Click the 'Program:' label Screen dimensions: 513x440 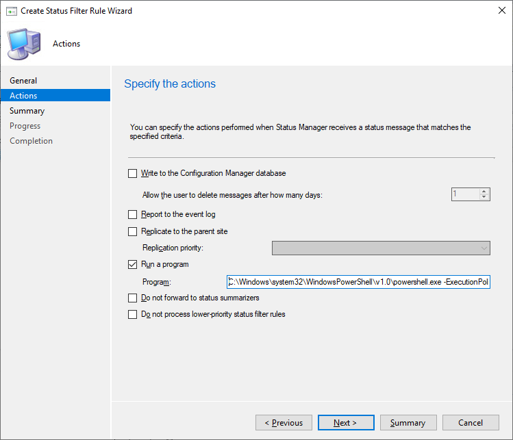coord(157,282)
